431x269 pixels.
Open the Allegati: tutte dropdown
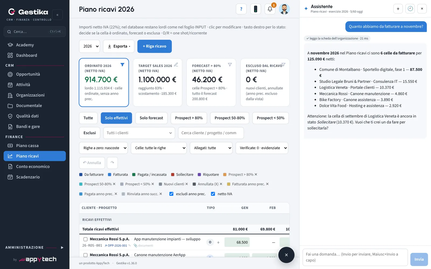(211, 148)
